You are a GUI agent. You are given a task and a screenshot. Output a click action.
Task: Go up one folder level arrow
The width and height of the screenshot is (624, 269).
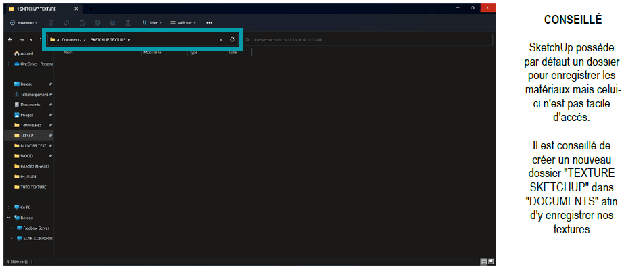click(x=40, y=40)
